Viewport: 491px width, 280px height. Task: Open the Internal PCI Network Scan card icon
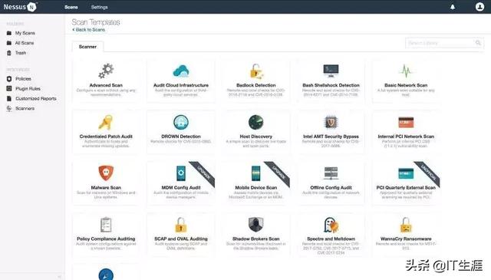click(x=406, y=123)
